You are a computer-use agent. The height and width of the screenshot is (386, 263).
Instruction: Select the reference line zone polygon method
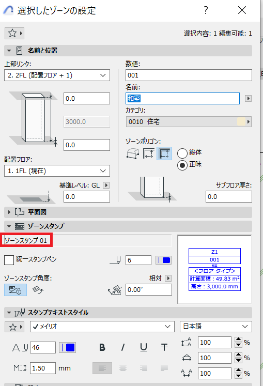click(164, 153)
